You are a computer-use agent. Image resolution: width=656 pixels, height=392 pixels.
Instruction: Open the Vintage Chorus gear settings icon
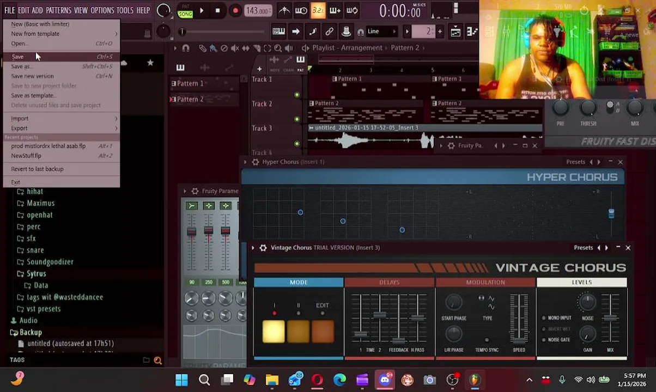pos(263,248)
